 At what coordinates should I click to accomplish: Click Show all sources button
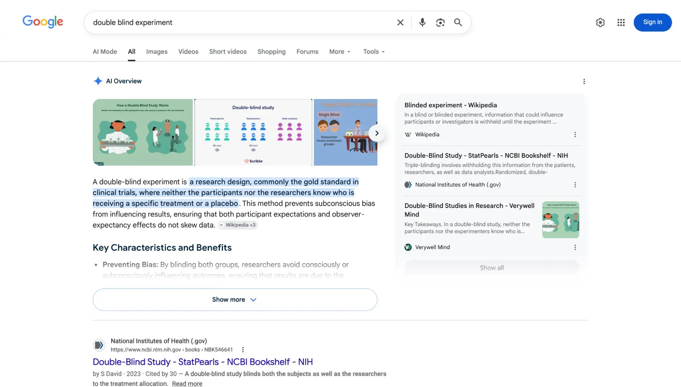[492, 268]
